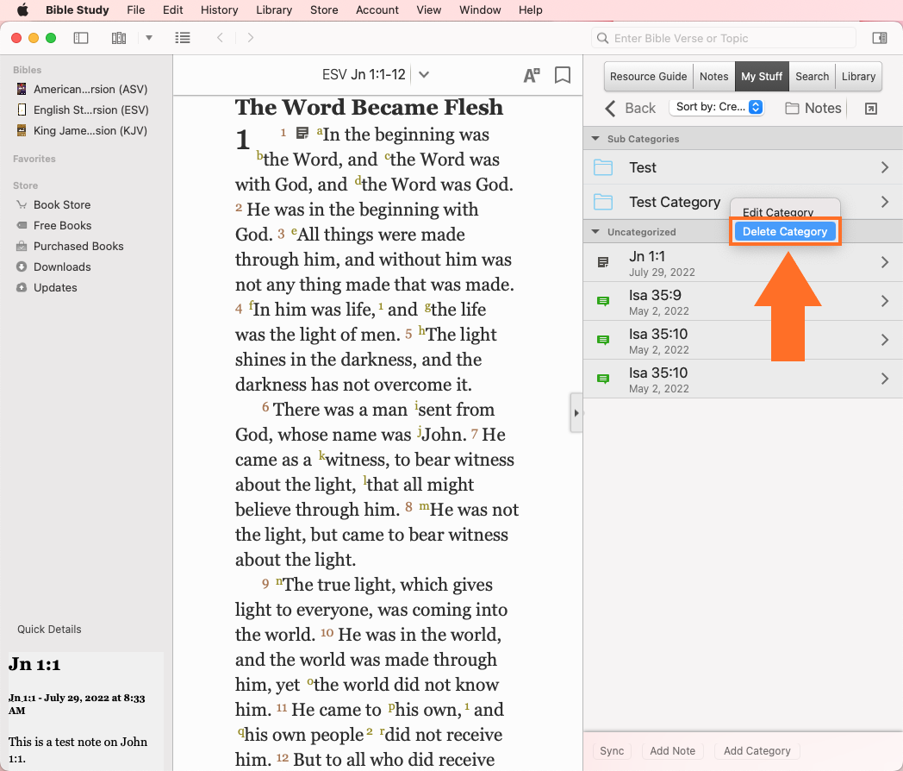Screen dimensions: 903x771
Task: Collapse the side panel divider arrow
Action: [x=576, y=413]
